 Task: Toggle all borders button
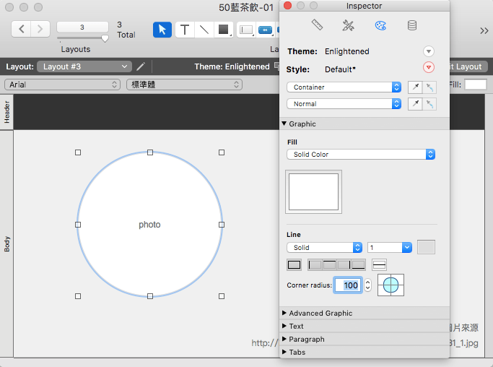[294, 265]
